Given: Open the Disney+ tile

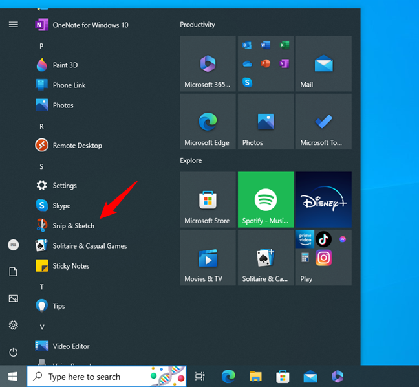Looking at the screenshot, I should (x=323, y=199).
